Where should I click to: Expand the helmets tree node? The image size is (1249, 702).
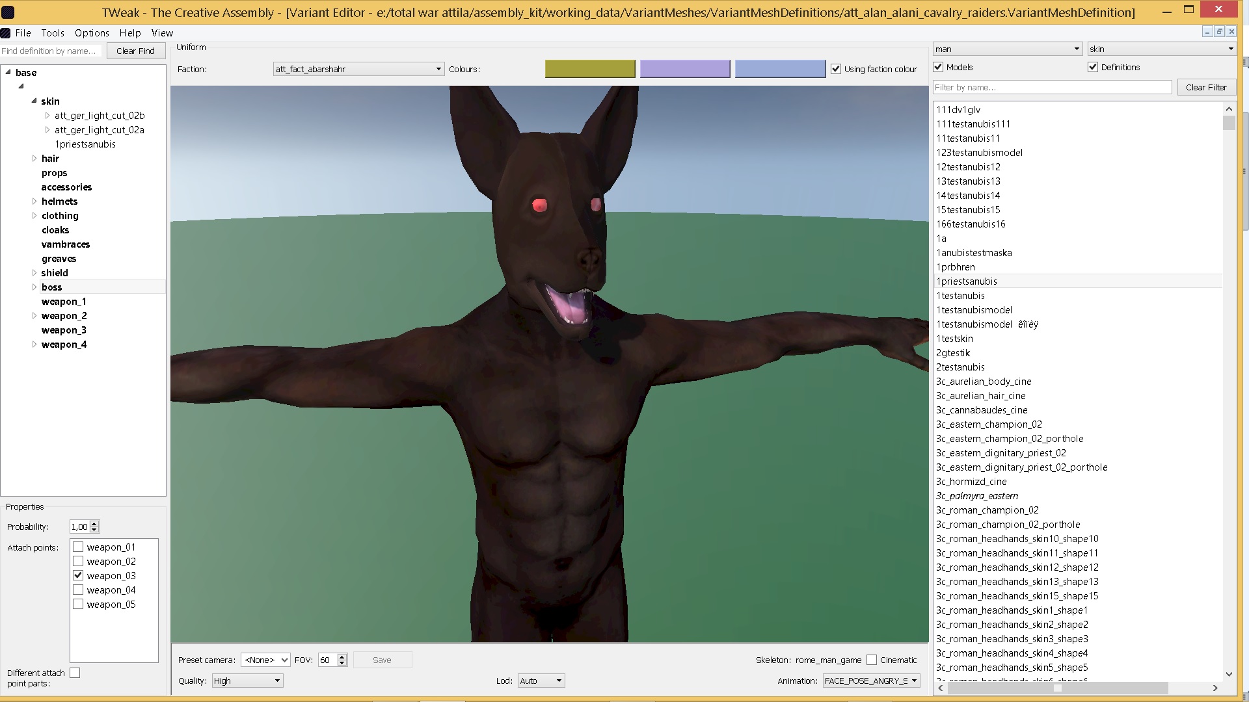point(34,201)
